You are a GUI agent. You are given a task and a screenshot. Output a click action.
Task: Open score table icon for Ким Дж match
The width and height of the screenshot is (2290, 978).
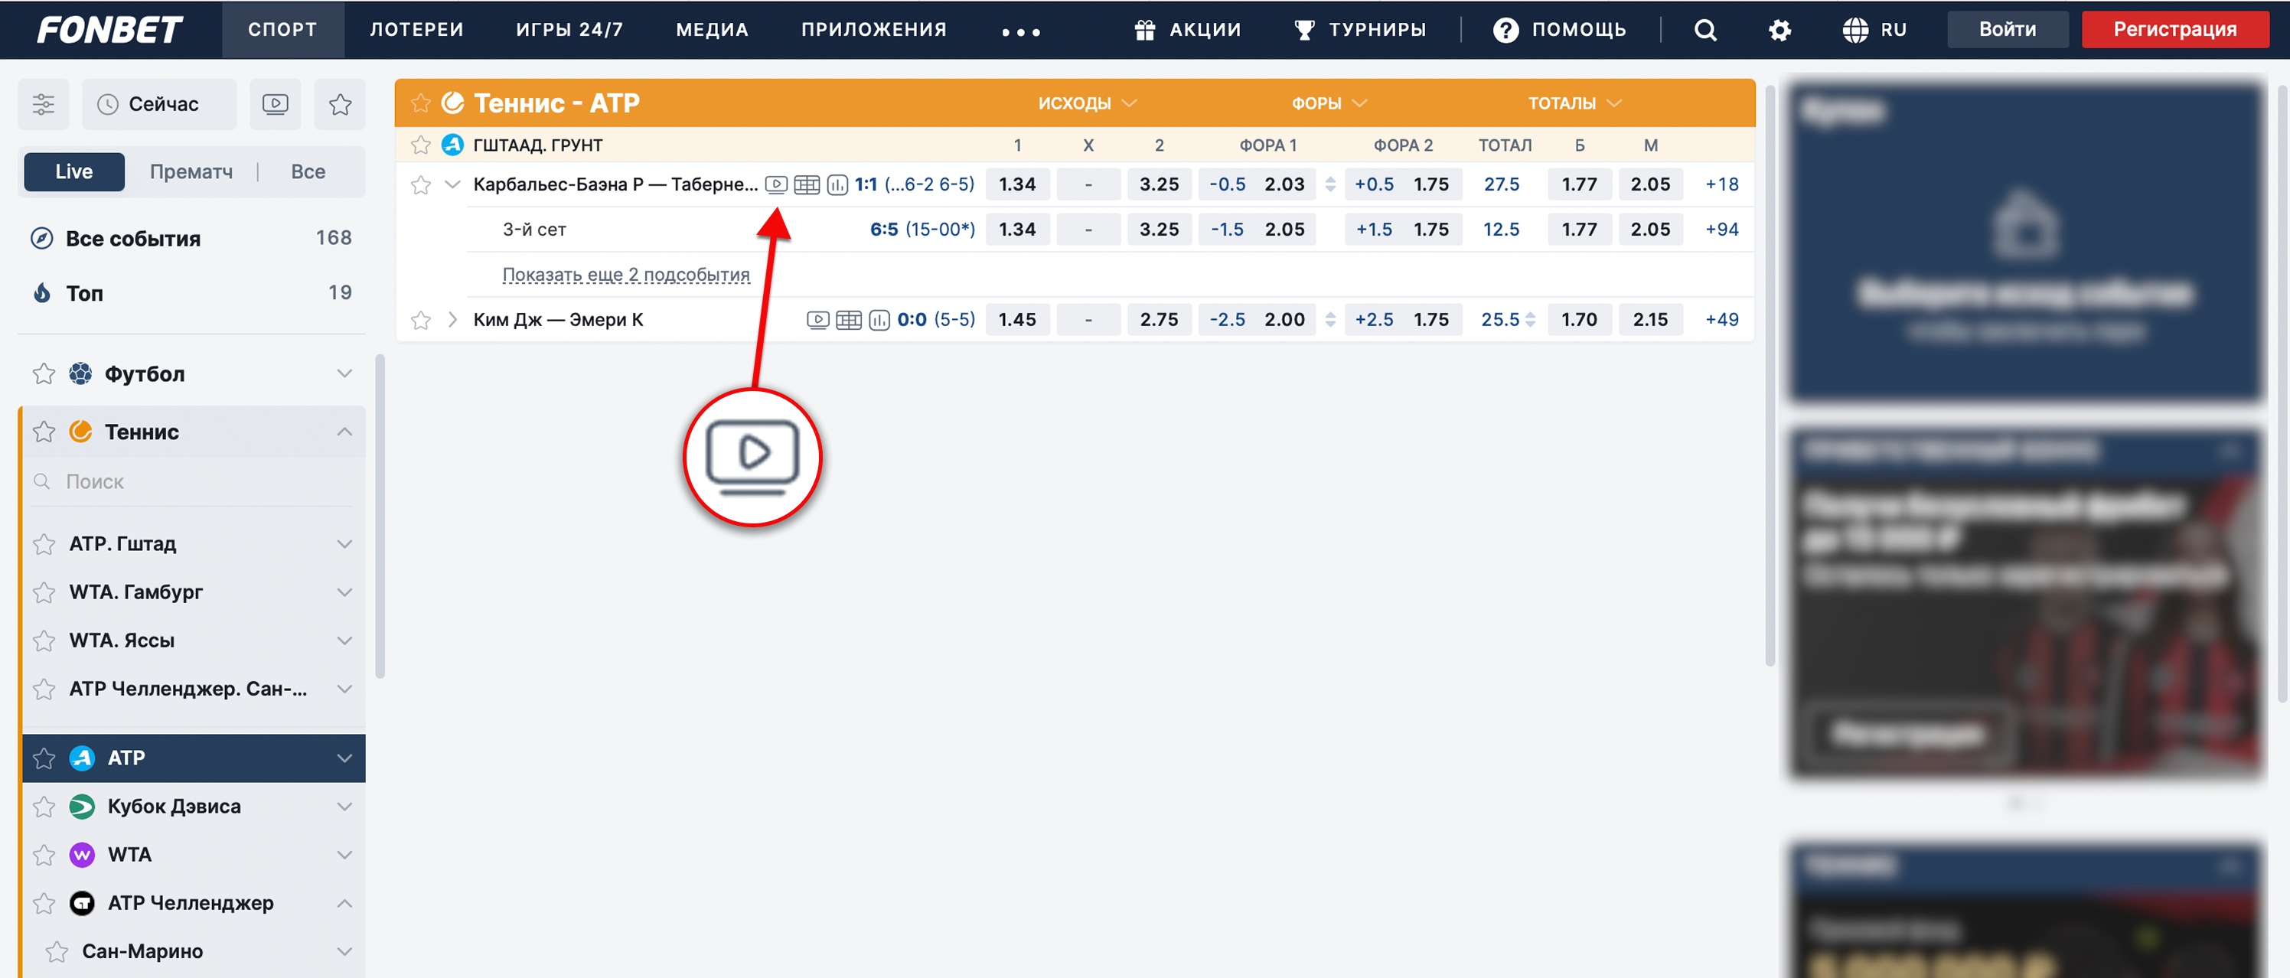tap(849, 320)
